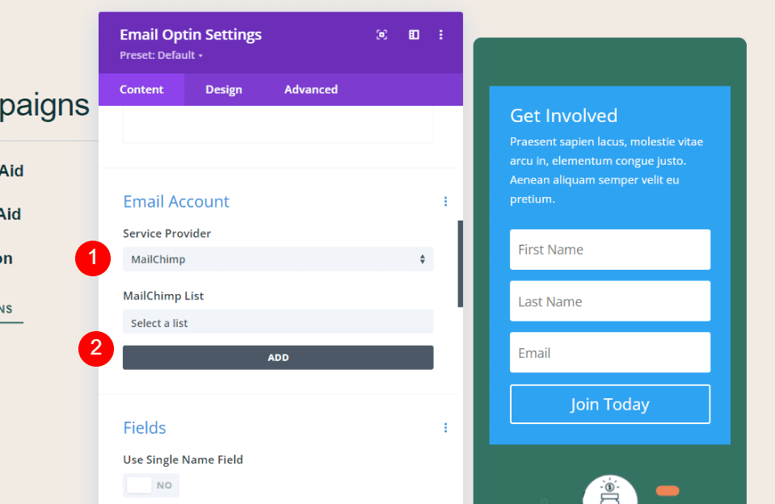Switch to the Design tab
775x504 pixels.
tap(223, 89)
